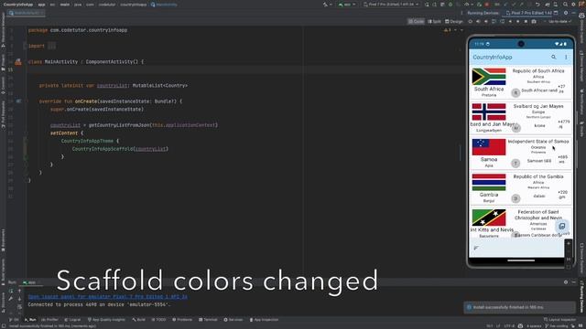The width and height of the screenshot is (586, 329).
Task: Open Services tool window button
Action: (x=233, y=320)
